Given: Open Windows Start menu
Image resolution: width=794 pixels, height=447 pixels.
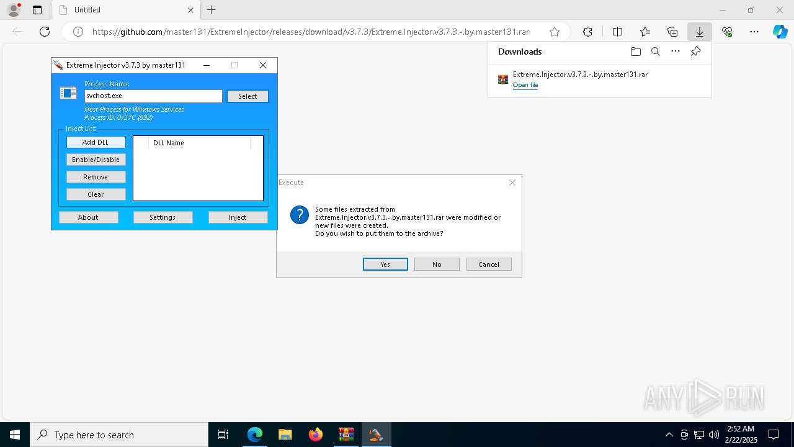Looking at the screenshot, I should (15, 435).
